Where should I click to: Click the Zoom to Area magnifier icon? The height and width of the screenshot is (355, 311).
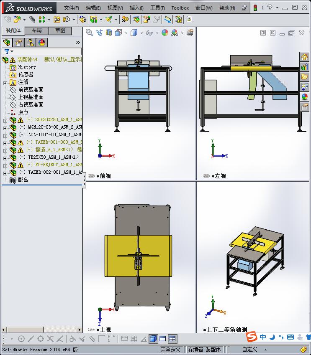click(x=90, y=33)
